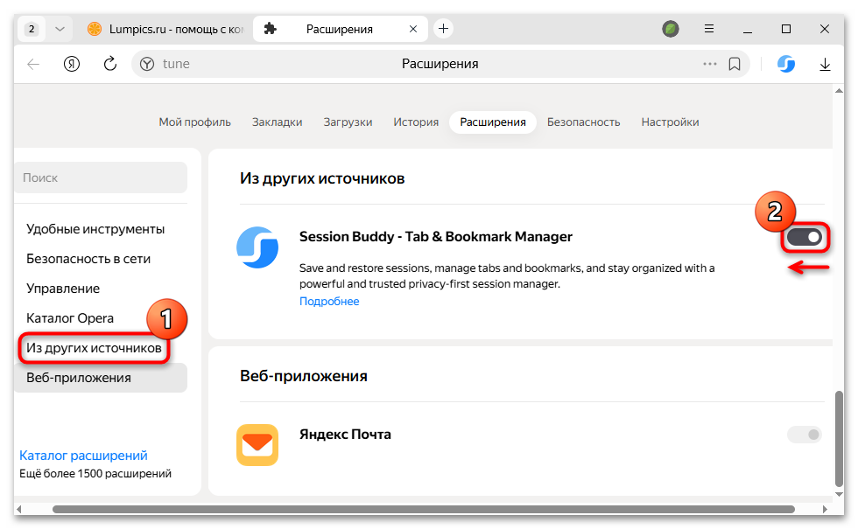Click the Яндекс Почта title
This screenshot has width=858, height=529.
pos(345,435)
